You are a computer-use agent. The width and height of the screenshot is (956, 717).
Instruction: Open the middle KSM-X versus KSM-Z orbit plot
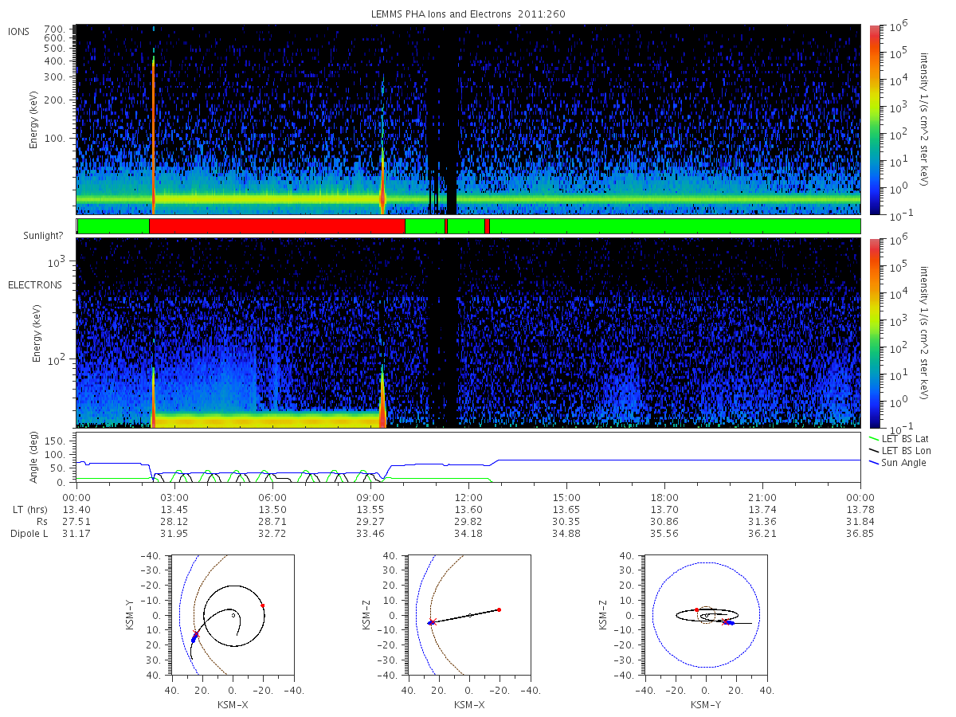468,614
